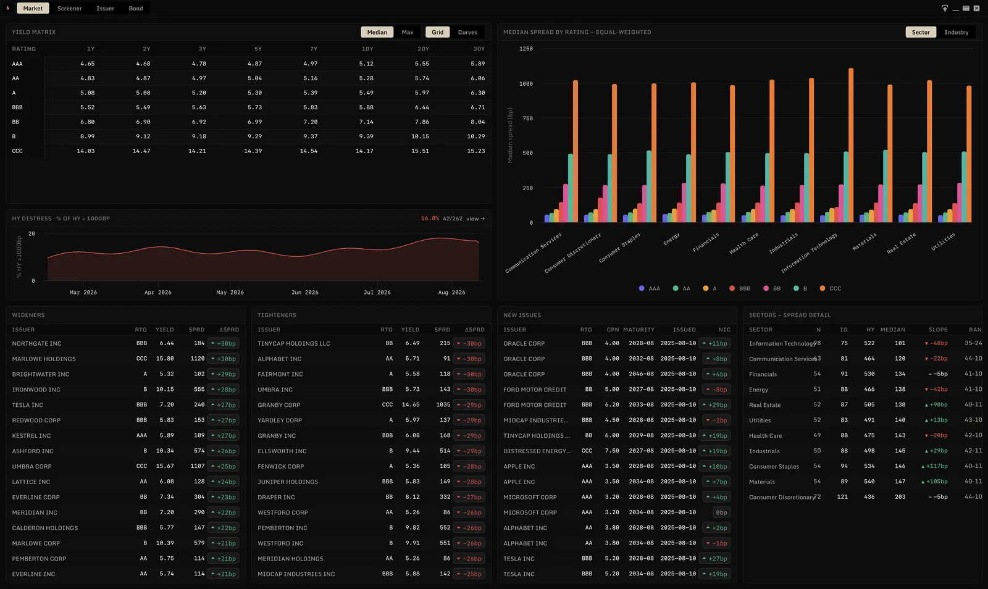Click the pop-out upload arrow icon in title bar

point(945,8)
